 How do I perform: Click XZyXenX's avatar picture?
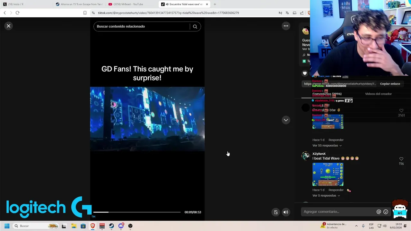tap(305, 156)
